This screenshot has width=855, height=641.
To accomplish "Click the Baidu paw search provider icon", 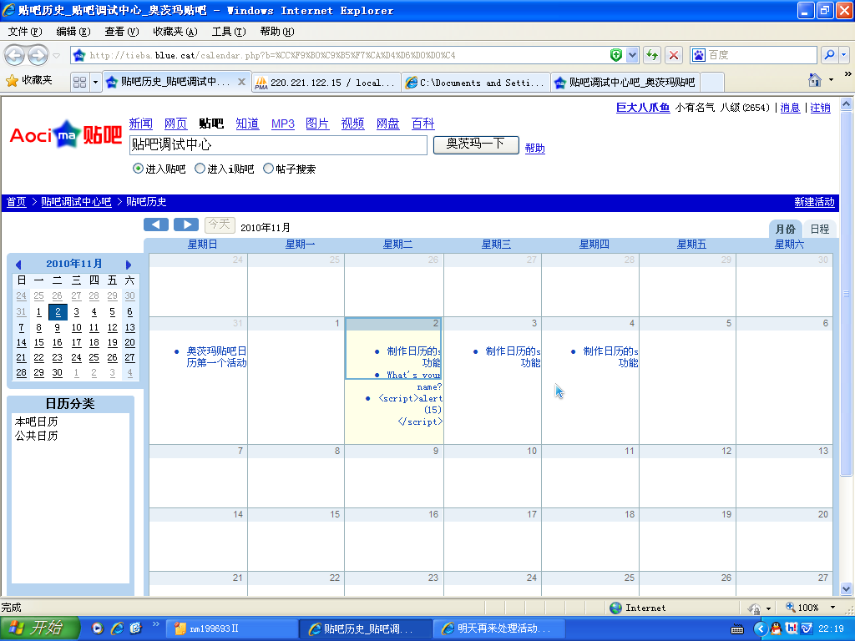I will pyautogui.click(x=699, y=55).
